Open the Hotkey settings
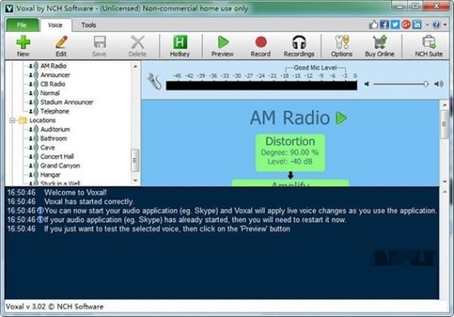Image resolution: width=454 pixels, height=317 pixels. tap(180, 45)
